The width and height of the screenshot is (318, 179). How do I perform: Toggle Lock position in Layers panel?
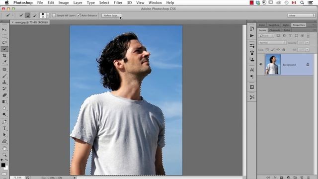pos(278,50)
